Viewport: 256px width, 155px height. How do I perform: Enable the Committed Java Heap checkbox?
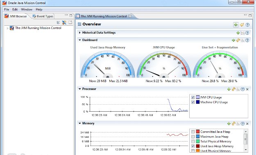tap(193, 132)
